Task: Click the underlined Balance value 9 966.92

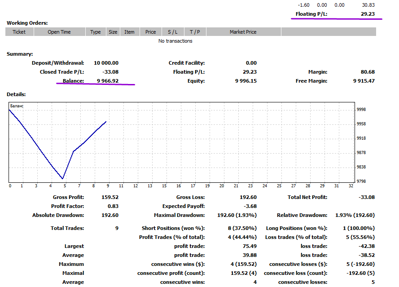Action: point(108,81)
